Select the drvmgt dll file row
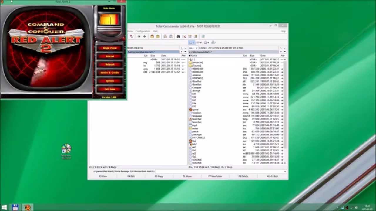 pos(237,91)
